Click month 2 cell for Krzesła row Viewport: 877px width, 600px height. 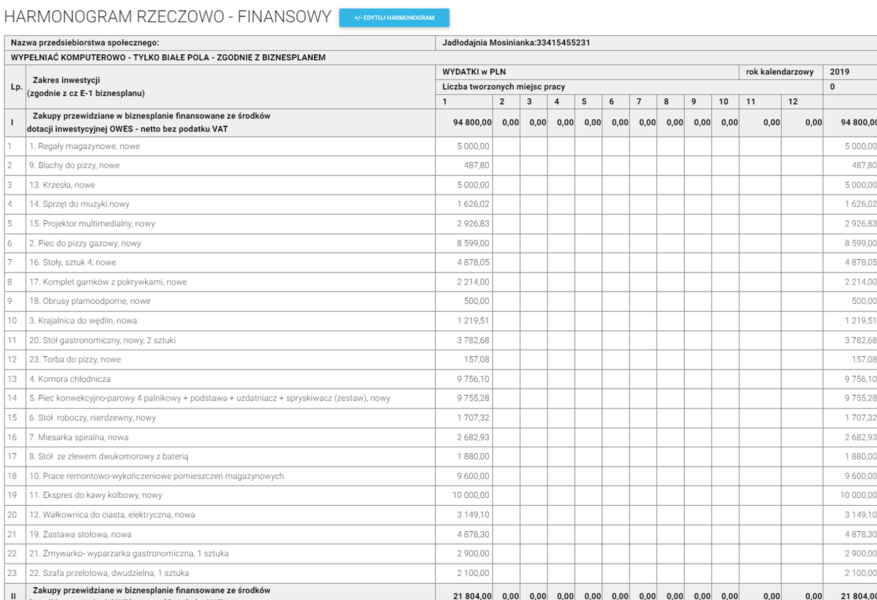click(506, 185)
